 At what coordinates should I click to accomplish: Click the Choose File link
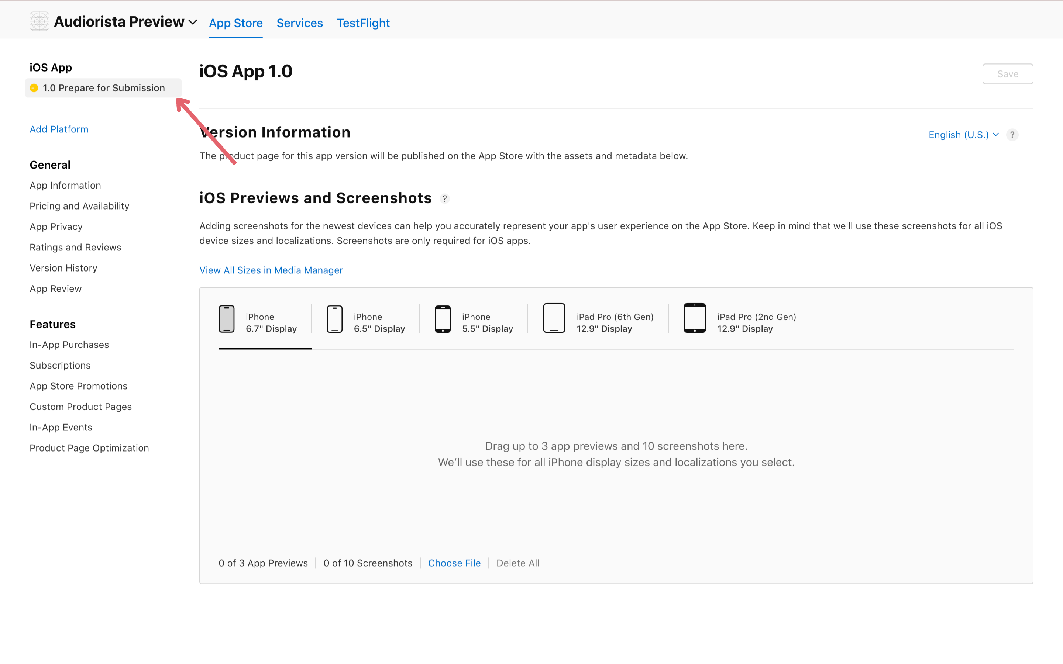(454, 563)
